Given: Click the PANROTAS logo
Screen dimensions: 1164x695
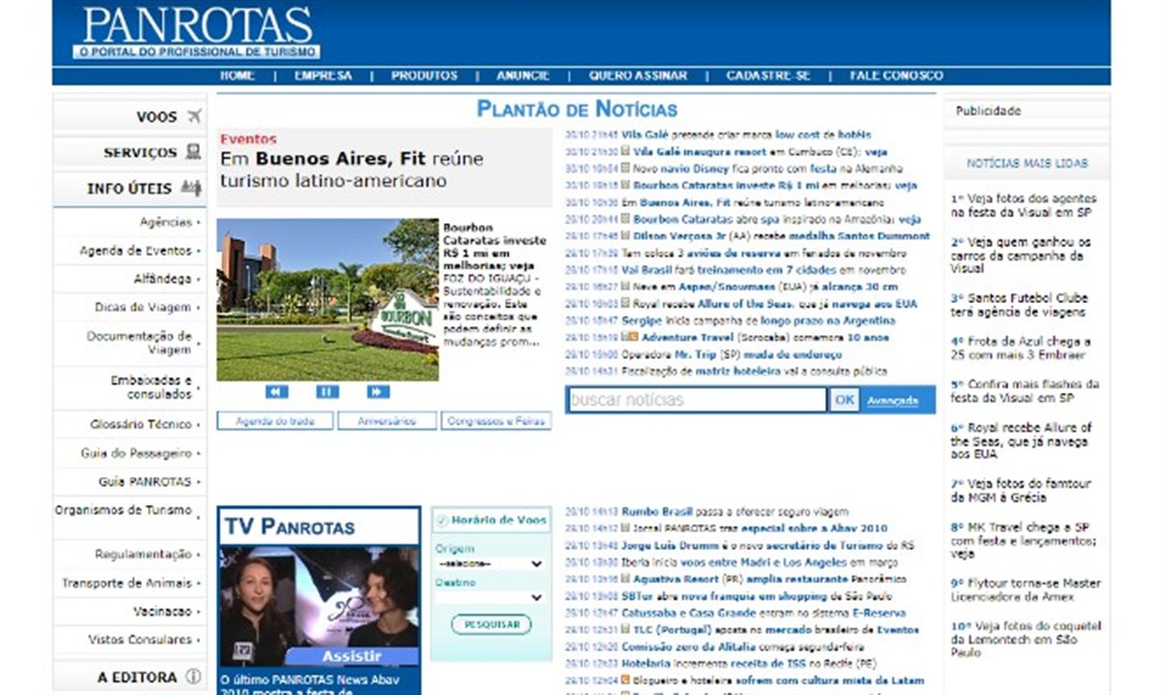Looking at the screenshot, I should pyautogui.click(x=198, y=32).
